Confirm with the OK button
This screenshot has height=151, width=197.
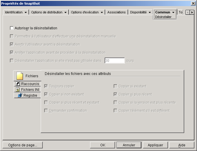[103, 145]
